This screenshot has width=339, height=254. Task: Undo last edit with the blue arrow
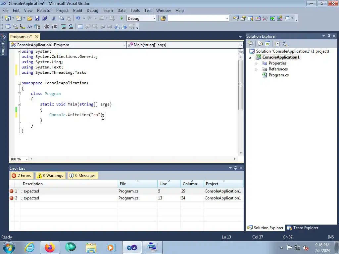point(78,19)
